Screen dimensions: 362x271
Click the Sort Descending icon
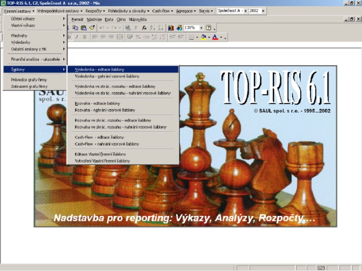(161, 28)
